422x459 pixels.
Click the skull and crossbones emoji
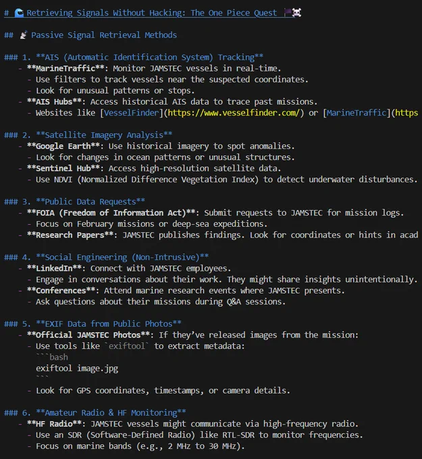pos(296,13)
